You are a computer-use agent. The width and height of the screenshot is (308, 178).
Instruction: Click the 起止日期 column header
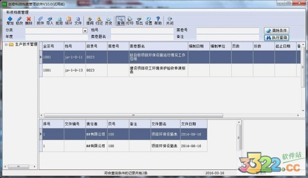[285, 46]
